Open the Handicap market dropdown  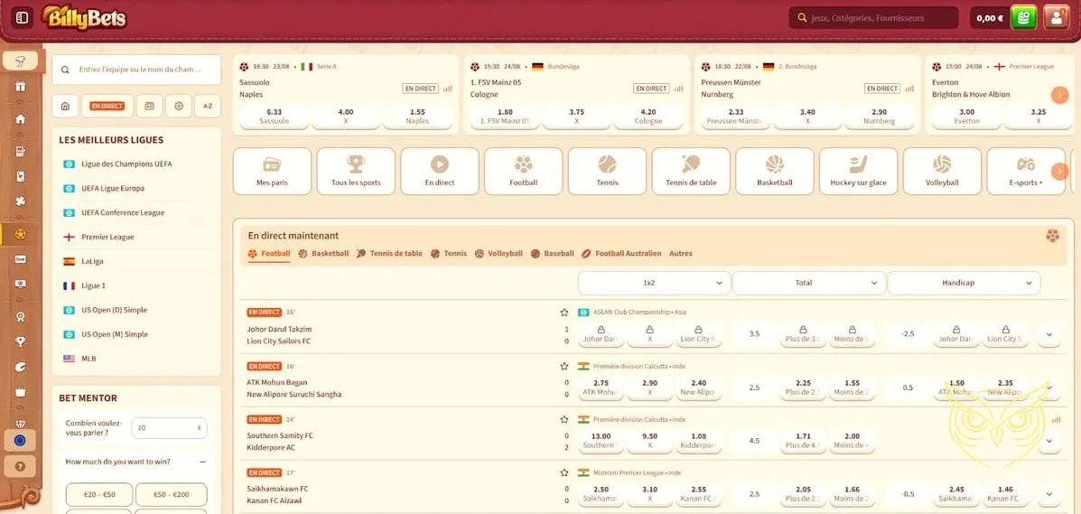coord(964,283)
